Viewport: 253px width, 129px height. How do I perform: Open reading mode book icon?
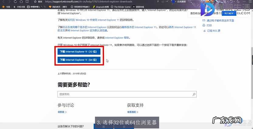tap(27, 2)
